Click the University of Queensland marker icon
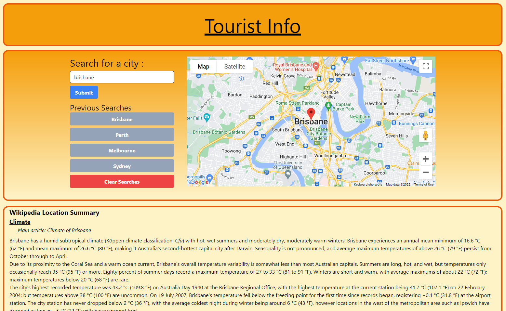Image resolution: width=506 pixels, height=311 pixels. [288, 175]
